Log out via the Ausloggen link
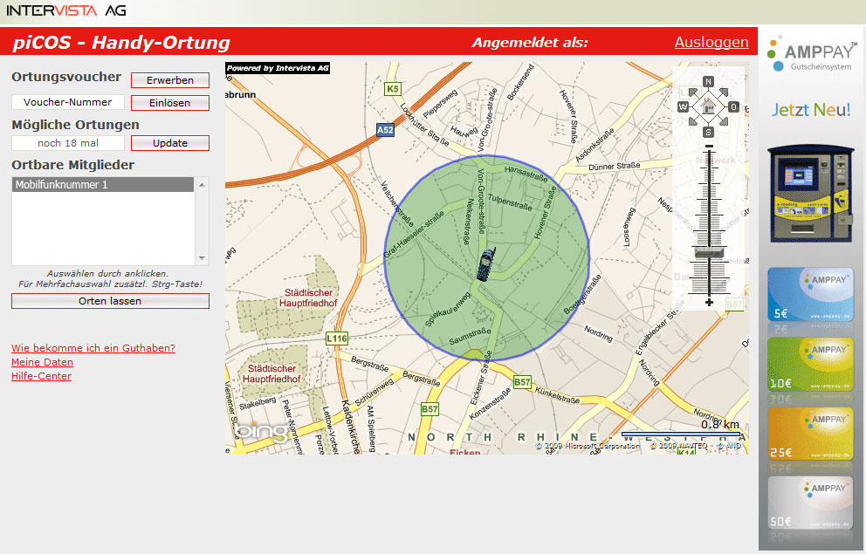This screenshot has width=866, height=554. 711,43
